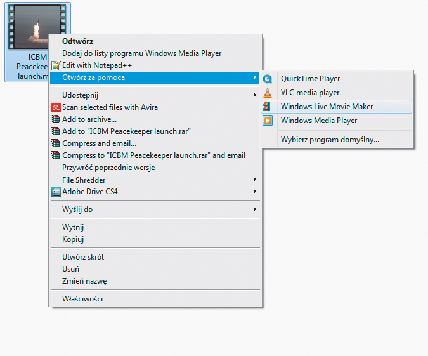428x356 pixels.
Task: Click the WinRAR icon beside Add to archive
Action: 56,119
